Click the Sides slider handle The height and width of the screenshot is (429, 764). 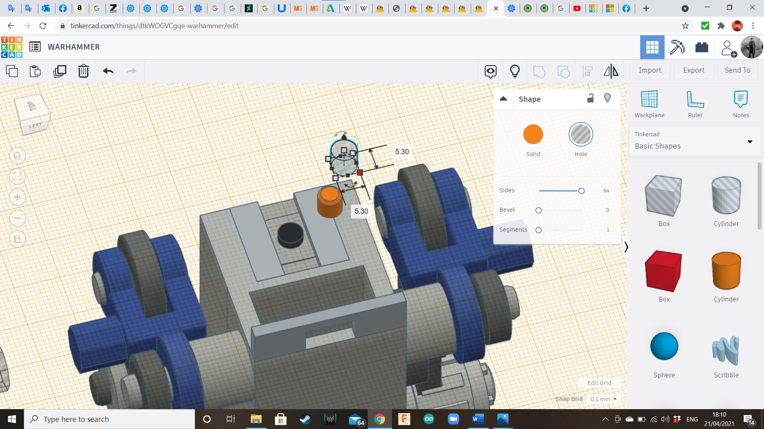click(581, 191)
